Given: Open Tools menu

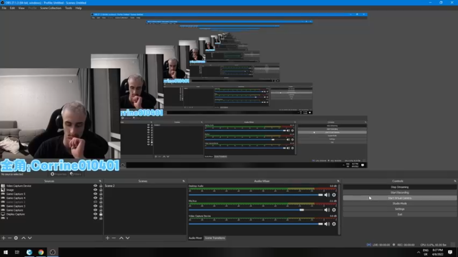Looking at the screenshot, I should click(x=68, y=8).
